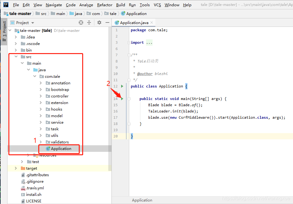Expand the .idea folder
Screen dimensions: 293x204
[x=16, y=37]
